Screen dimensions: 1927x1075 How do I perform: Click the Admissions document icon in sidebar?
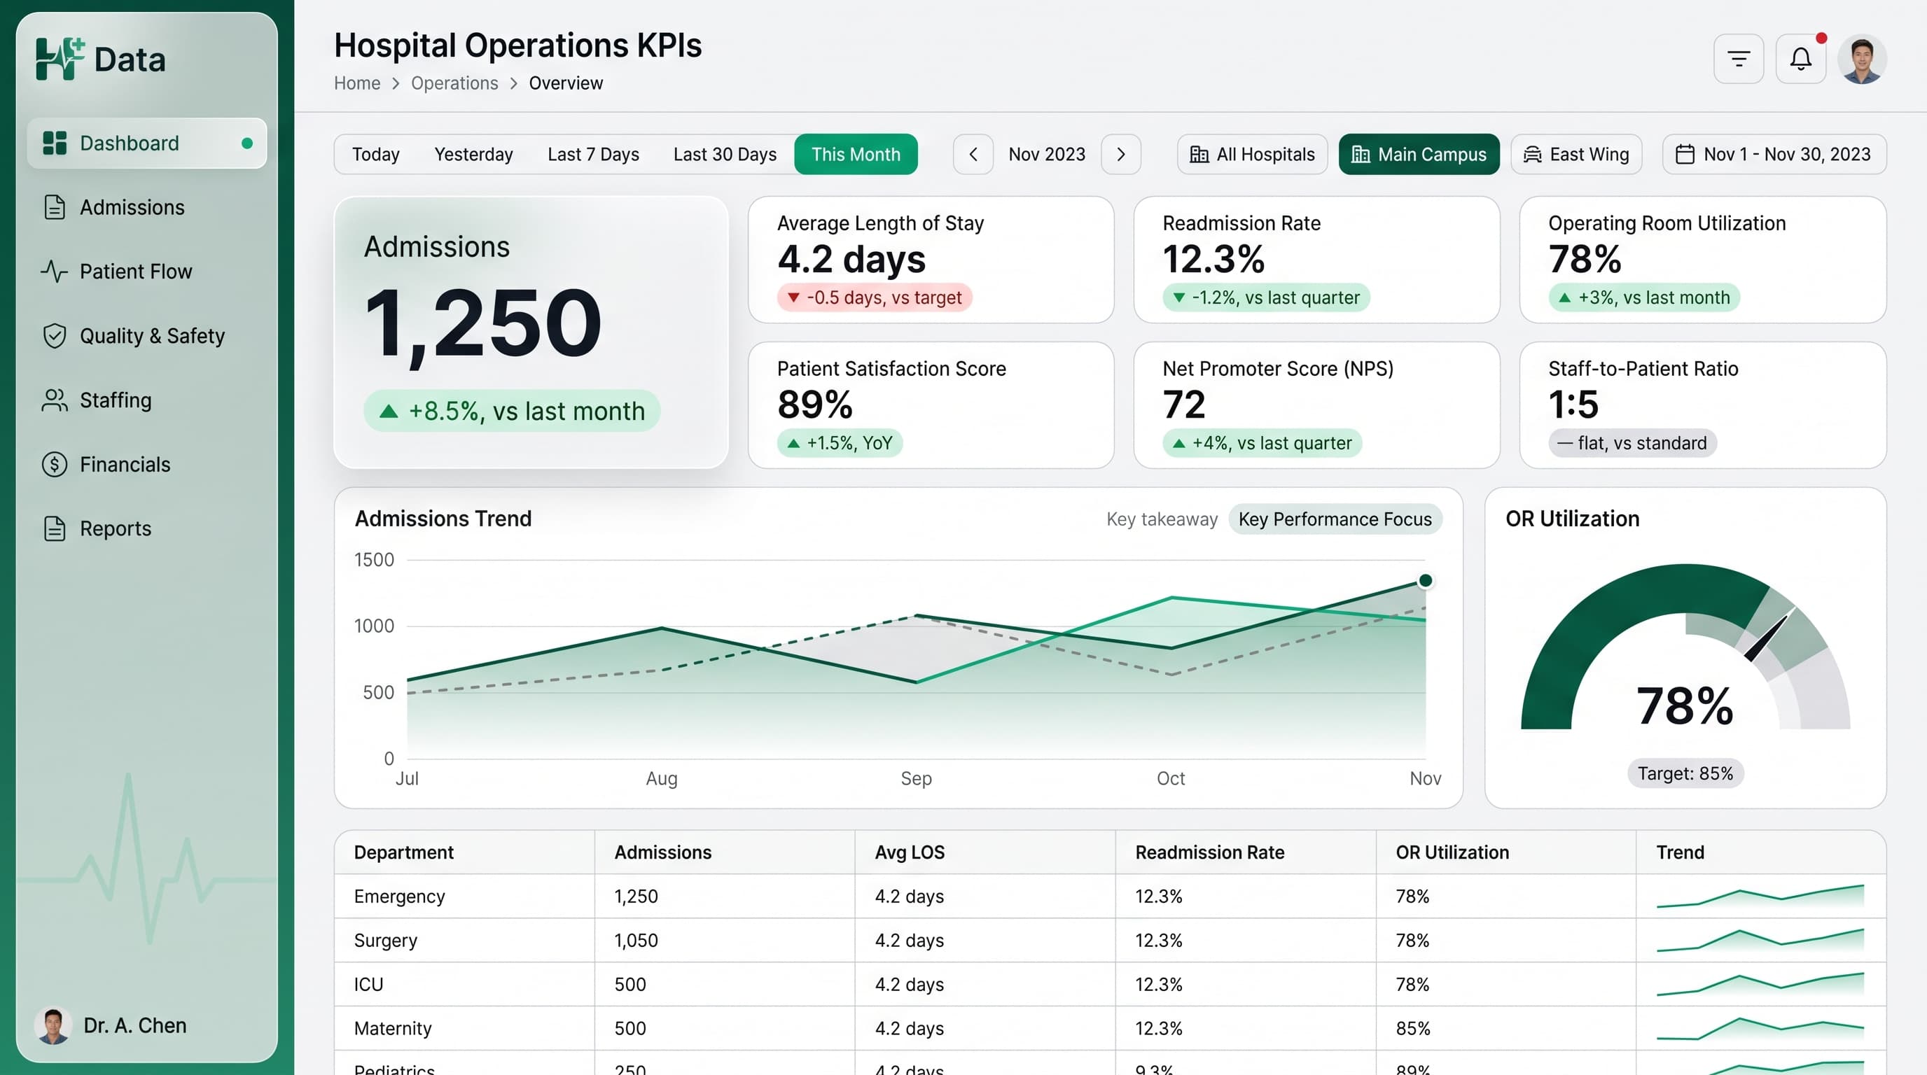point(55,207)
